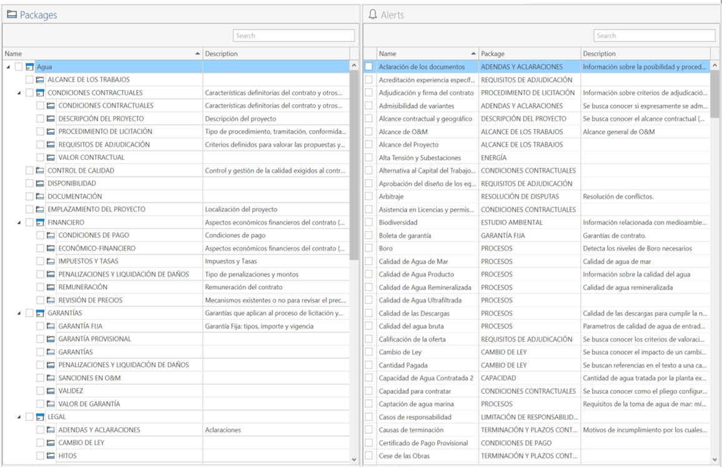Click the Description column header in Packages
Screen dimensions: 722x467
pos(276,53)
